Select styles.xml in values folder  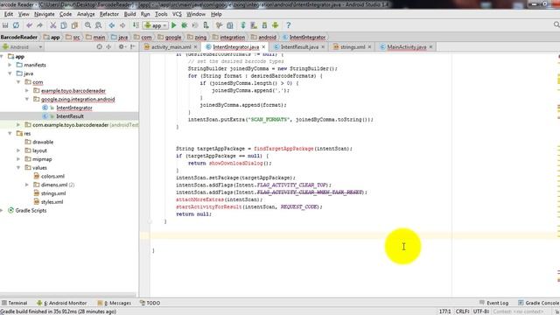click(x=52, y=202)
